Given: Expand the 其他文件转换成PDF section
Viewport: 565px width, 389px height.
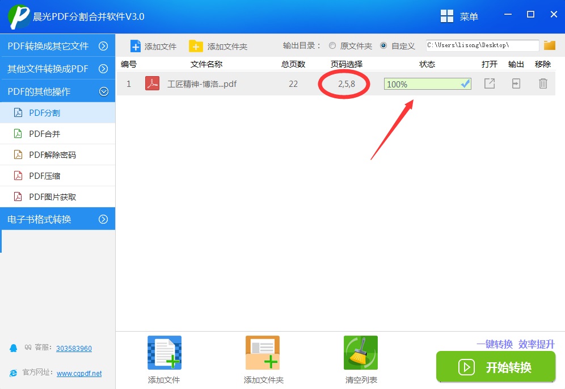Looking at the screenshot, I should [x=58, y=69].
